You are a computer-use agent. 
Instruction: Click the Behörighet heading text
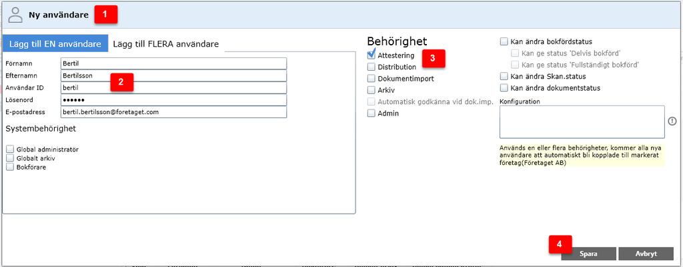(x=397, y=41)
